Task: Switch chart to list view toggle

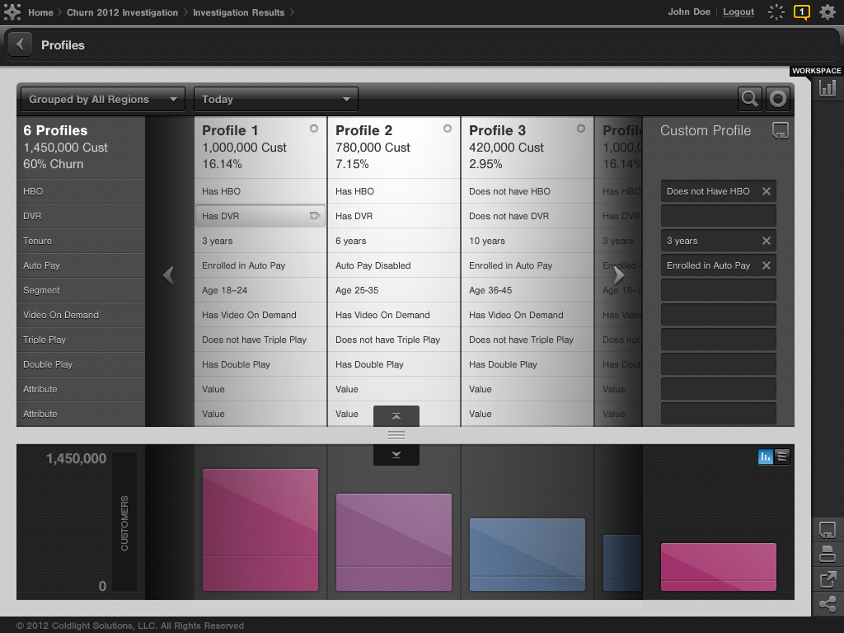Action: click(x=782, y=456)
